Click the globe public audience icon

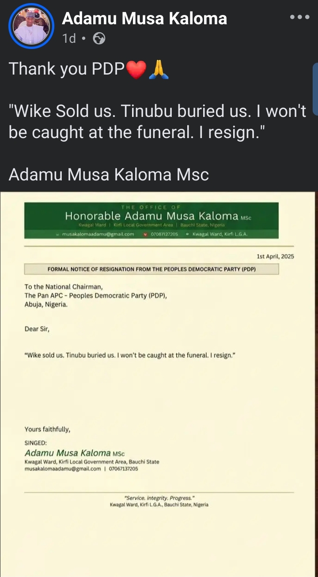click(x=99, y=39)
